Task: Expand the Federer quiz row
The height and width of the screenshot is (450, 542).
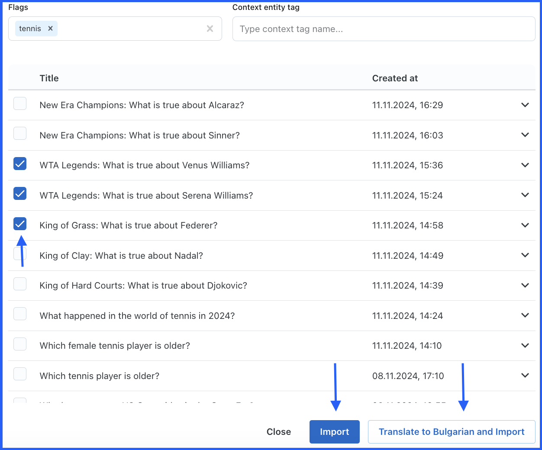Action: point(525,225)
